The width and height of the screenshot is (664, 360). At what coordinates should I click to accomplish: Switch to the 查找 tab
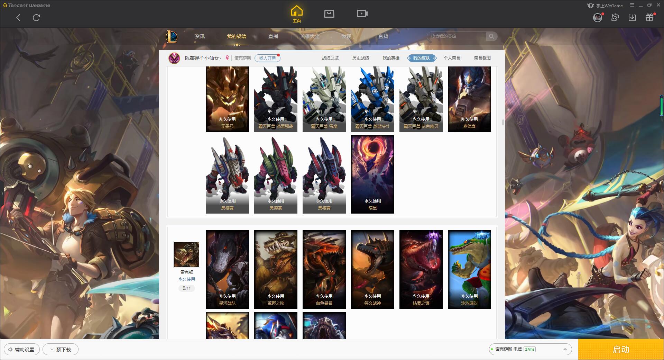coord(383,36)
